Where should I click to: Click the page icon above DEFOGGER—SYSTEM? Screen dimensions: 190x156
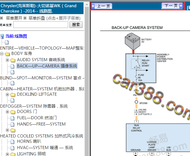click(x=13, y=100)
